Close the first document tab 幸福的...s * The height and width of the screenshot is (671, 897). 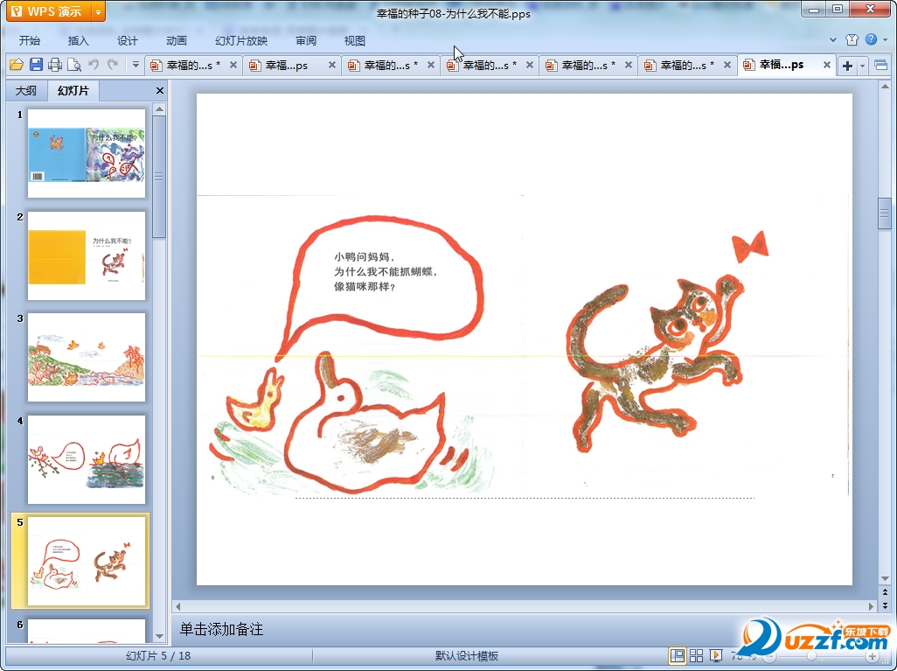pyautogui.click(x=233, y=66)
